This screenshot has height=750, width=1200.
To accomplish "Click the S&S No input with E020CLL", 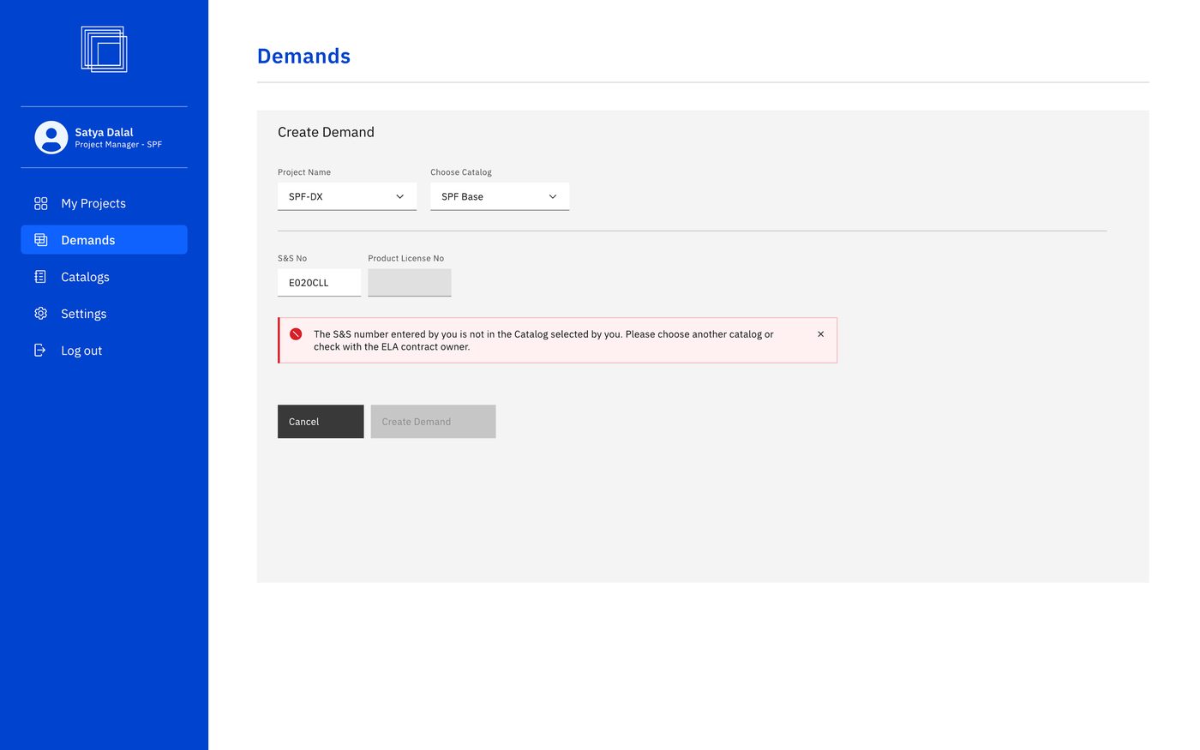I will [x=319, y=283].
